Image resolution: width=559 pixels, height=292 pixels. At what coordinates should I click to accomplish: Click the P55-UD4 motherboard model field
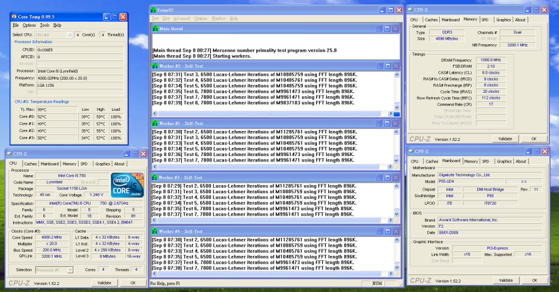click(472, 181)
